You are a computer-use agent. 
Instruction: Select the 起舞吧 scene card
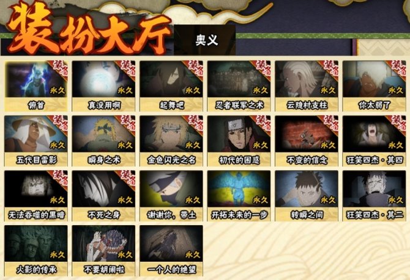[x=171, y=86]
